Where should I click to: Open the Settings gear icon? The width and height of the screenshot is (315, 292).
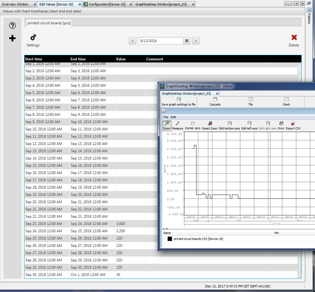click(x=33, y=38)
